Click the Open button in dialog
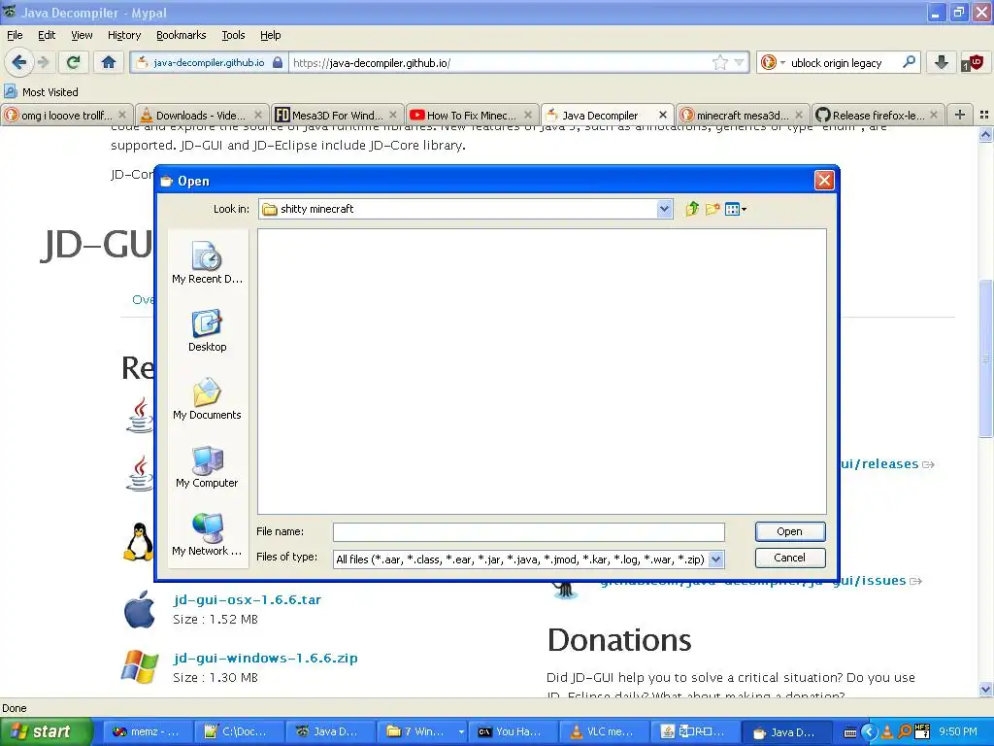 coord(790,531)
